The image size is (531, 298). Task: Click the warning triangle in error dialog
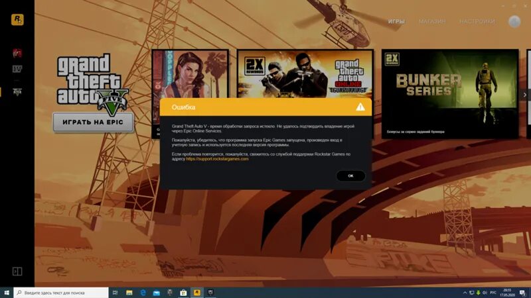click(360, 107)
